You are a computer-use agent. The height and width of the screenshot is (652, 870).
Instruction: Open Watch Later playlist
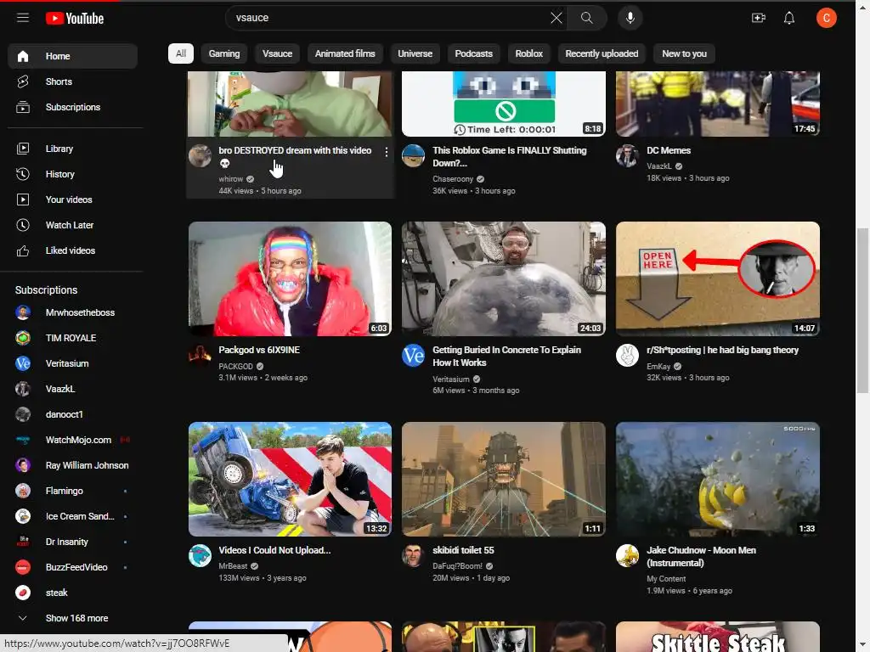pos(73,225)
